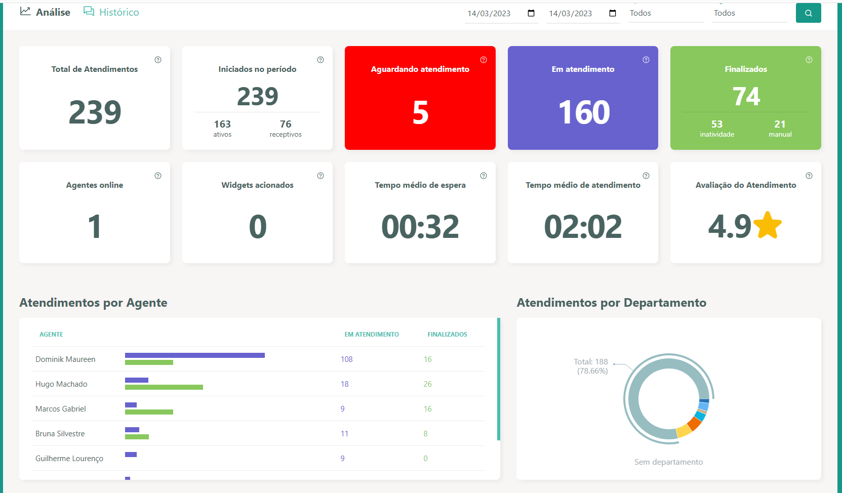This screenshot has height=493, width=842.
Task: Open the second Todos filter dropdown
Action: coord(750,13)
